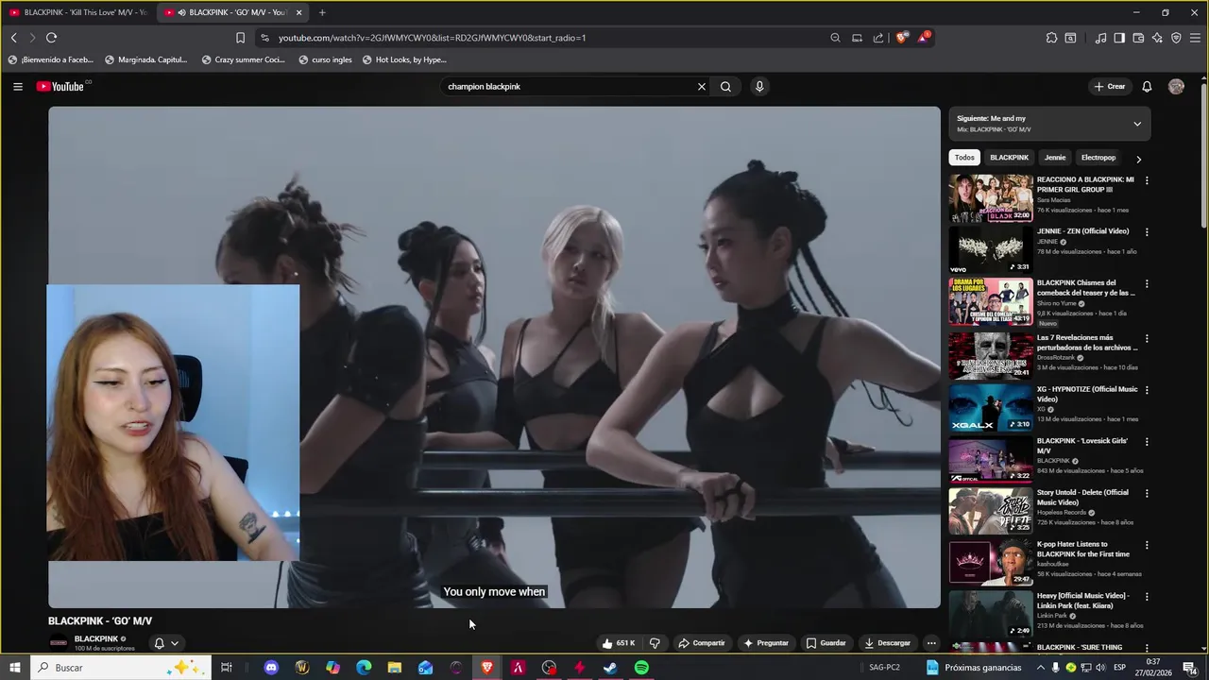
Task: Open the YouTube hamburger guide menu
Action: 17,86
